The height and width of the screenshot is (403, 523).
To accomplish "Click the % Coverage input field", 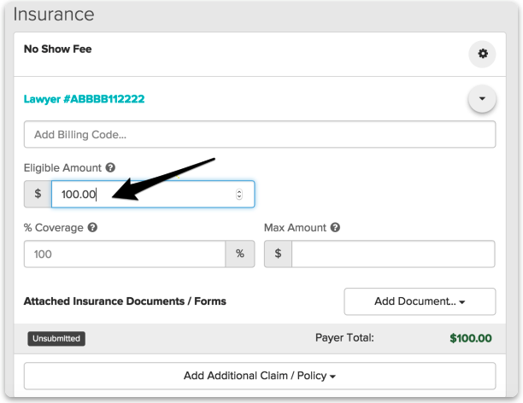I will pyautogui.click(x=125, y=254).
